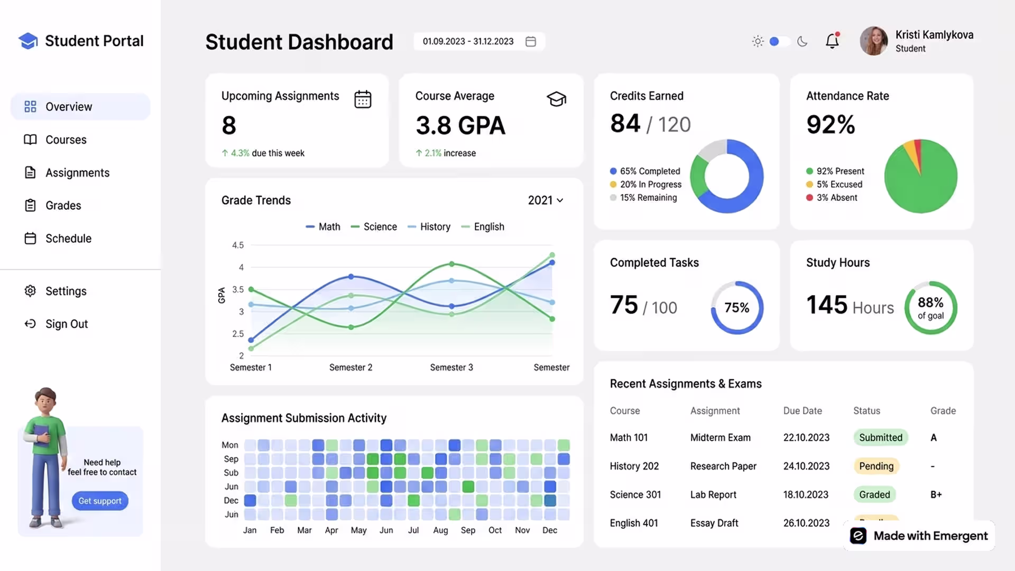This screenshot has height=571, width=1015.
Task: Click the Grade column header
Action: click(x=943, y=411)
